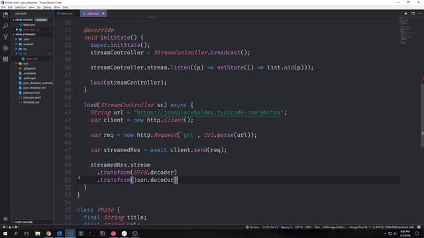The width and height of the screenshot is (424, 238).
Task: Open the Search view in activity bar
Action: [x=5, y=26]
